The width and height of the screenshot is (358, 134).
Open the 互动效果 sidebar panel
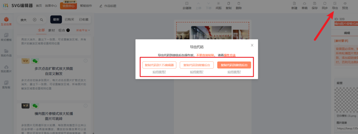pyautogui.click(x=6, y=21)
